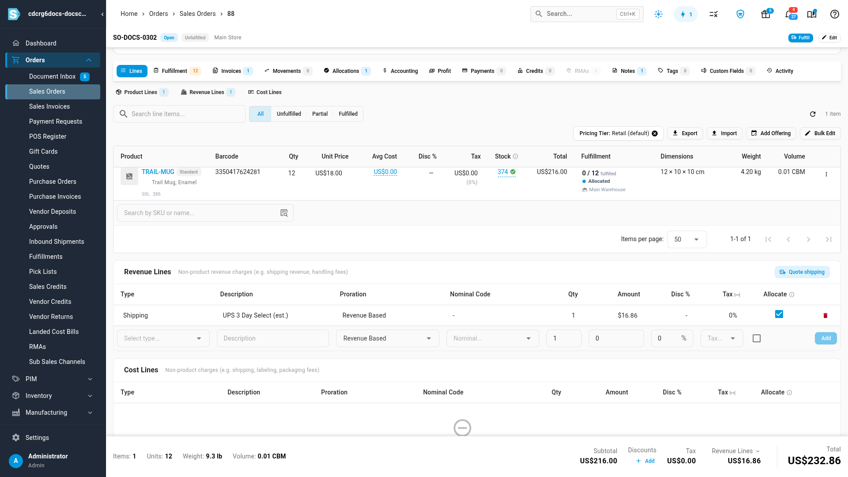Open the lightning quick actions indicator

685,14
